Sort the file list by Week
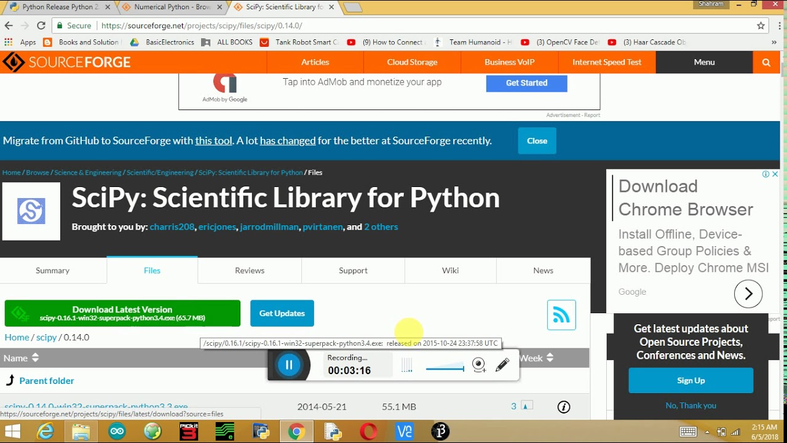Screen dimensions: 787x443 tap(537, 357)
